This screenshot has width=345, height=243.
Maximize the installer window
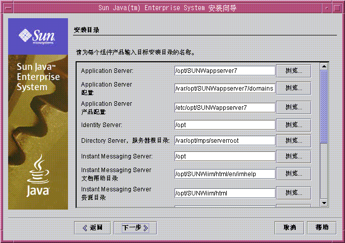coord(337,8)
